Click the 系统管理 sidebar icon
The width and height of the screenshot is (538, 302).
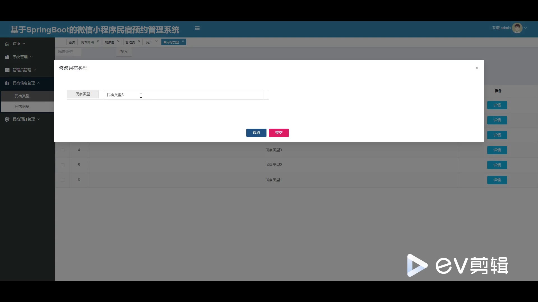[7, 57]
